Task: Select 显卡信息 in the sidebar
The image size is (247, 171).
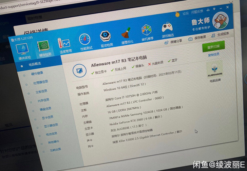Action: [47, 117]
